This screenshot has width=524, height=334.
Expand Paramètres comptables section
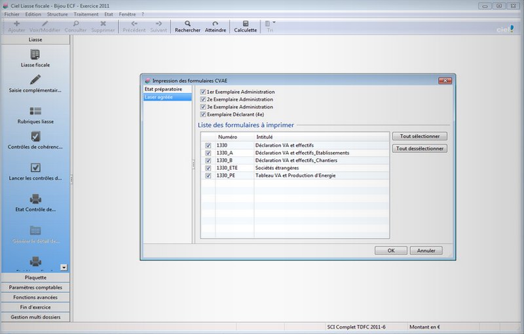pyautogui.click(x=35, y=288)
